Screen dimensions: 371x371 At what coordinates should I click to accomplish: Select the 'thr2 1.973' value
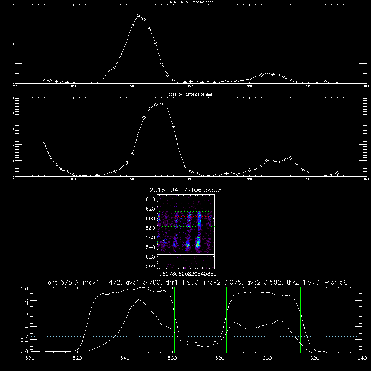click(x=303, y=282)
